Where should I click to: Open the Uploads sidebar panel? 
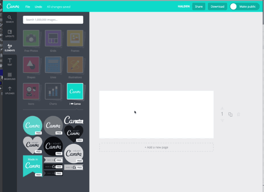tap(10, 90)
